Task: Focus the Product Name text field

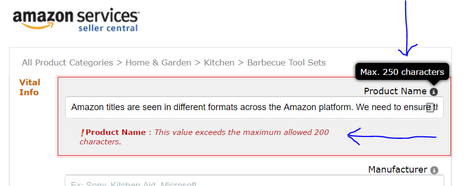Action: tap(254, 108)
